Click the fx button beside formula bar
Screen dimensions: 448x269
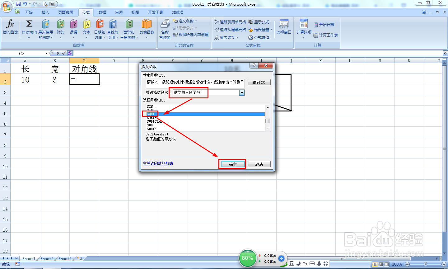pos(70,53)
